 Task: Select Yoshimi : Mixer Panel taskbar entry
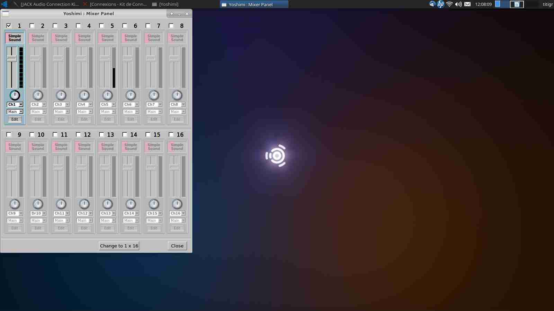click(x=254, y=4)
